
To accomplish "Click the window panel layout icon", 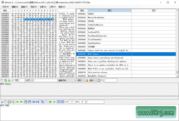I will point(46,102).
